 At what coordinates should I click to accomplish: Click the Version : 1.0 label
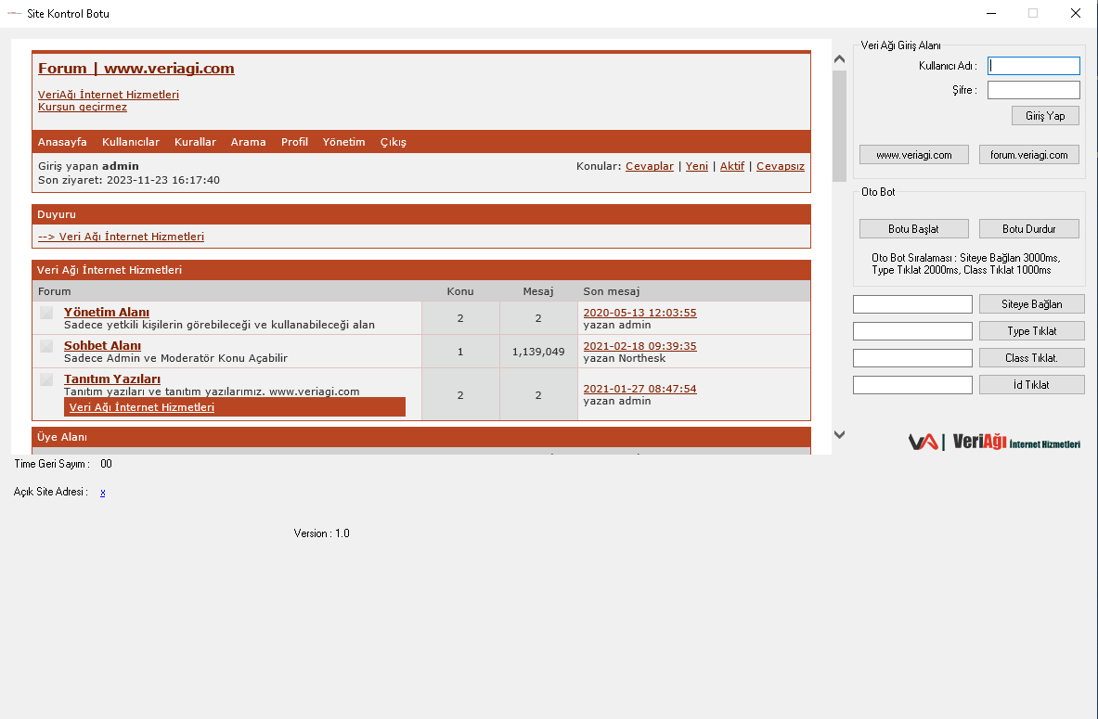321,533
